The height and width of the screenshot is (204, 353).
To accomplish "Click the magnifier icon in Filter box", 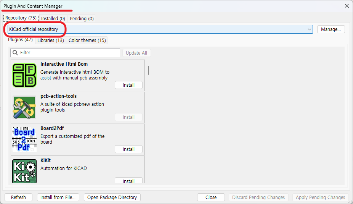I will click(15, 53).
